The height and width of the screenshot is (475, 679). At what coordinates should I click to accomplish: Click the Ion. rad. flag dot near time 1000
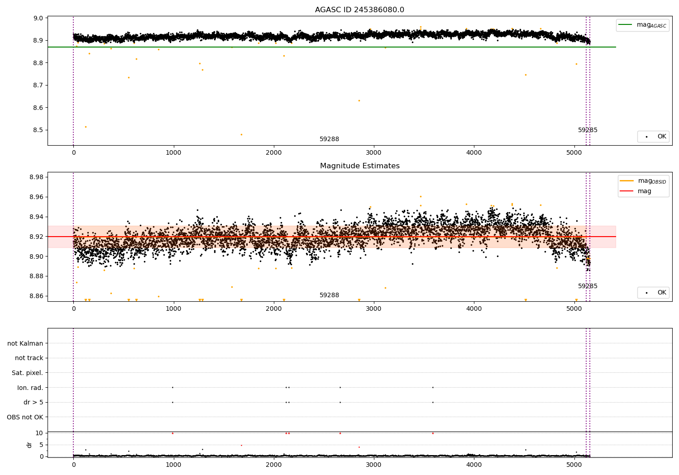172,387
